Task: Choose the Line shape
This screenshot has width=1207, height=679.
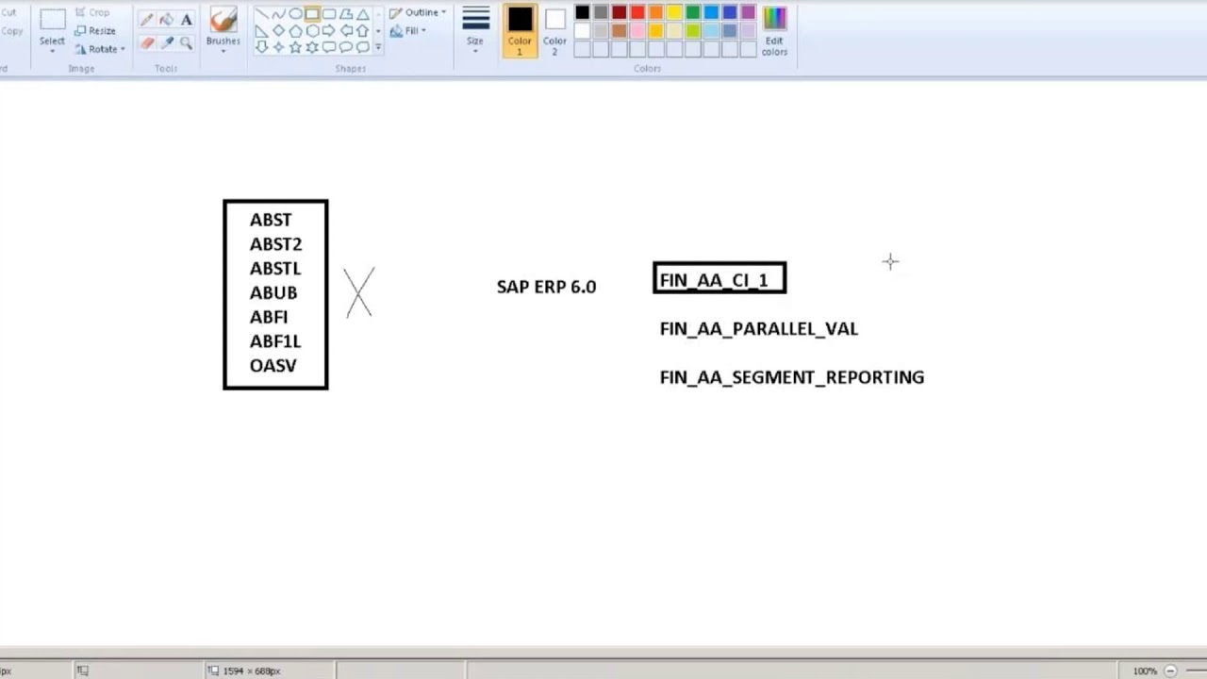Action: point(261,14)
